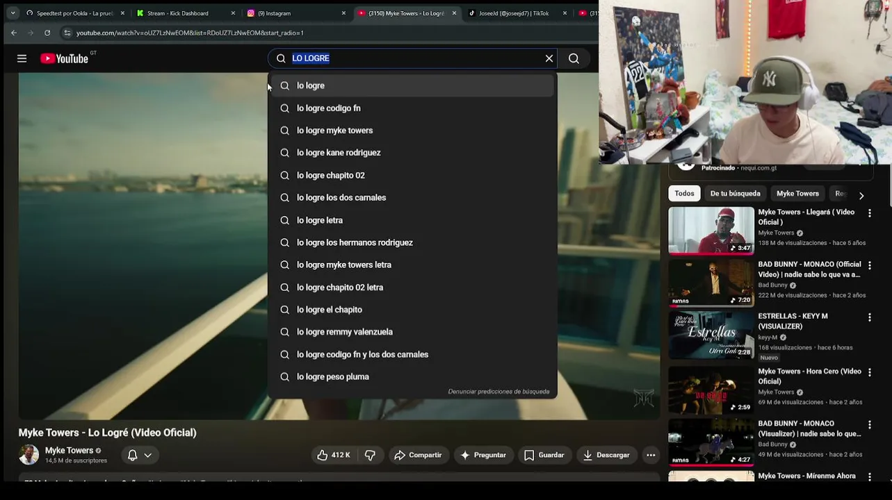Click the Compartir share button
This screenshot has width=892, height=500.
[x=418, y=455]
